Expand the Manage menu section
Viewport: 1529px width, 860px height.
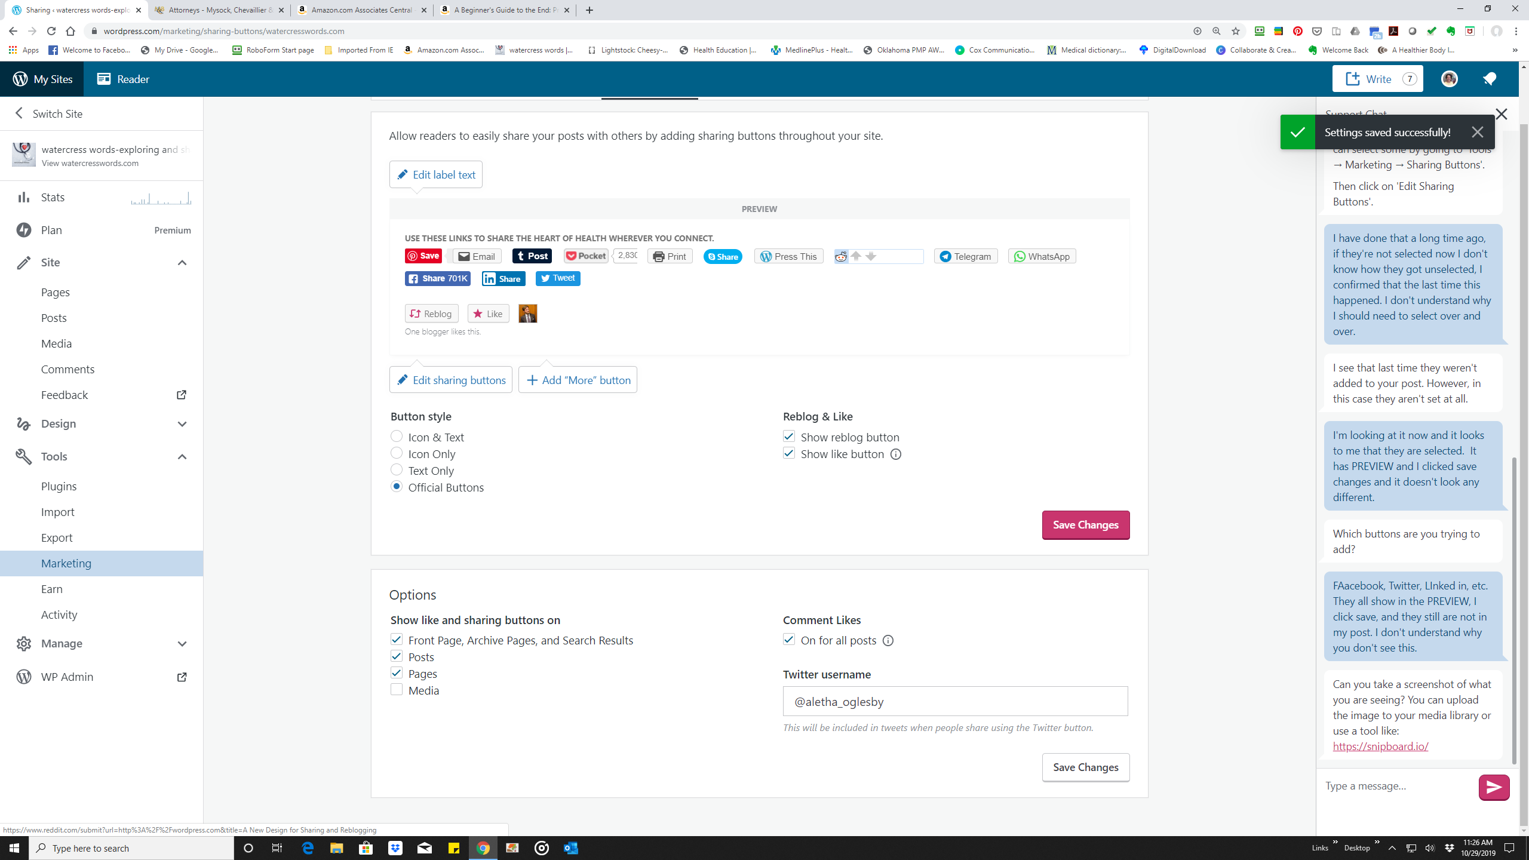182,643
